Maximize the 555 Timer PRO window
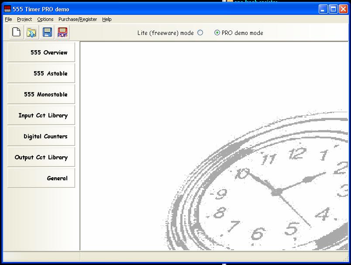 coord(333,9)
